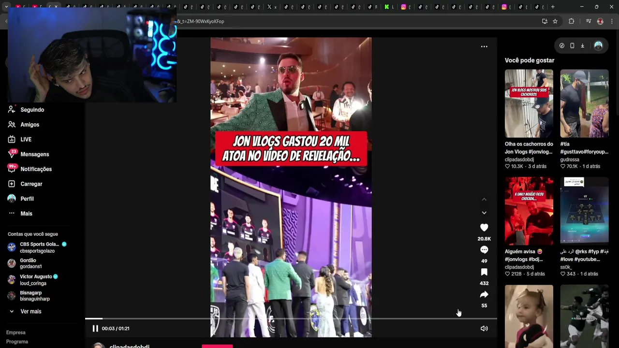The width and height of the screenshot is (619, 348).
Task: Click 'Alguém avisa' video caption
Action: [524, 256]
